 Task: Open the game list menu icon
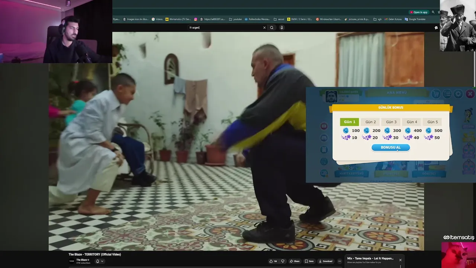tap(447, 94)
